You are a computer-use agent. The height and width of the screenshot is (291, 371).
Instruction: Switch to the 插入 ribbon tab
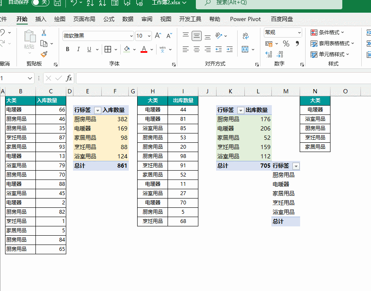(x=41, y=19)
